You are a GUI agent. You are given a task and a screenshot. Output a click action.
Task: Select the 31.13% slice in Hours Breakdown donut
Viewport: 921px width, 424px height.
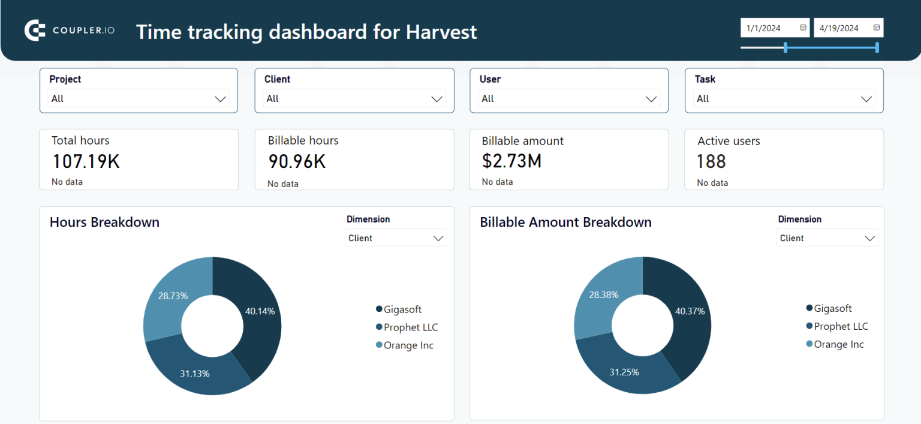195,373
